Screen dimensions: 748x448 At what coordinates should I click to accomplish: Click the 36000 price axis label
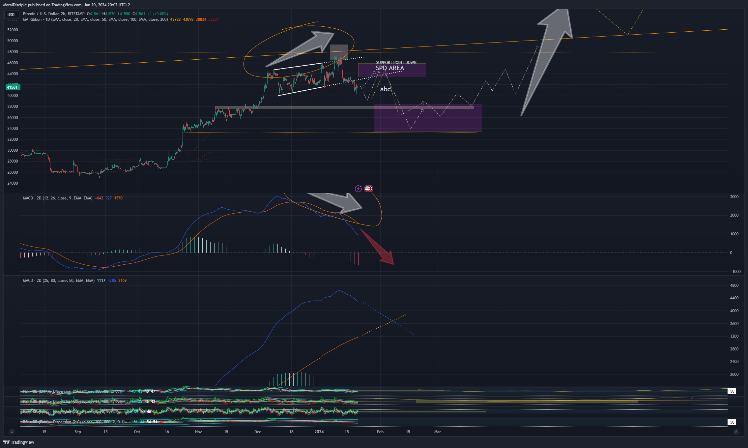13,118
